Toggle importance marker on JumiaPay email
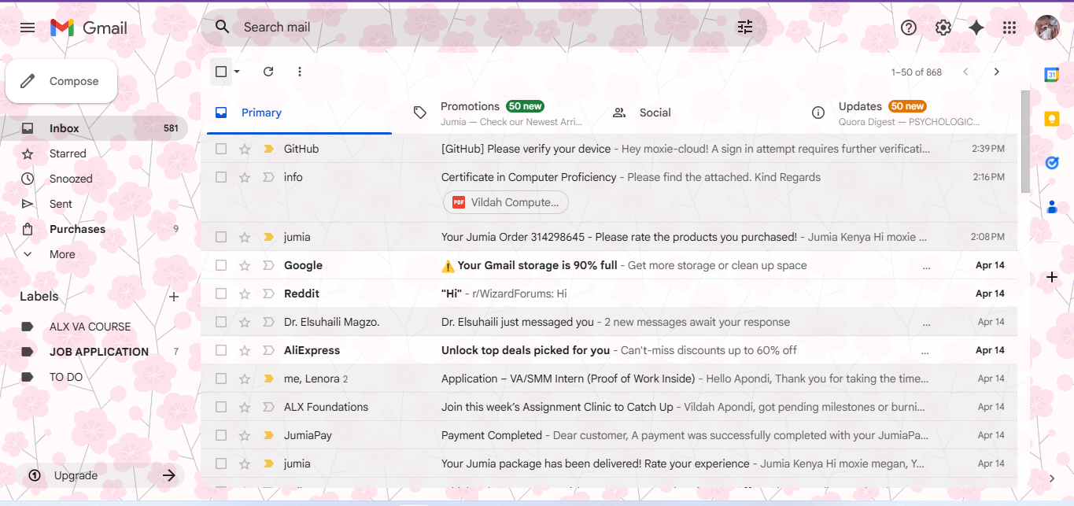The image size is (1074, 506). pyautogui.click(x=268, y=435)
